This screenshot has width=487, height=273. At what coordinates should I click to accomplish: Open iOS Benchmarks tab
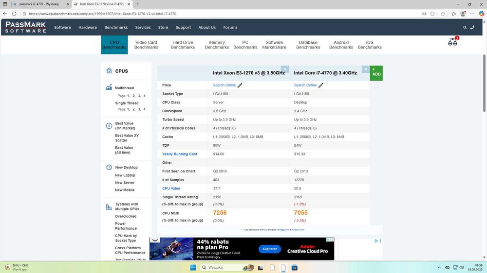370,45
